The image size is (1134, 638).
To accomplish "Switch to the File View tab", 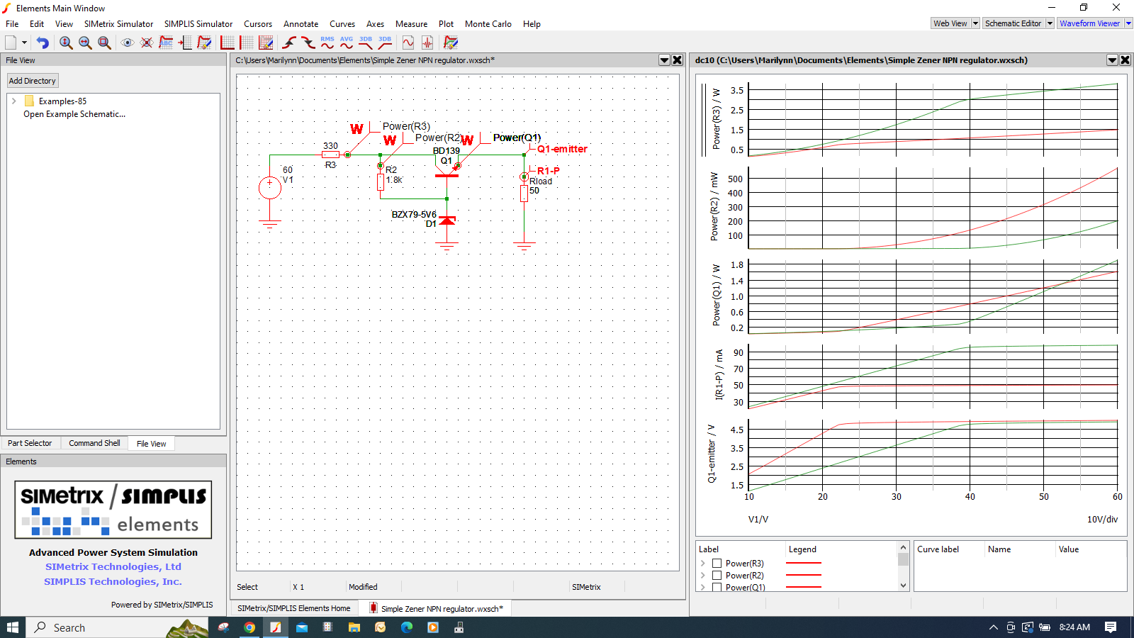I will point(151,444).
